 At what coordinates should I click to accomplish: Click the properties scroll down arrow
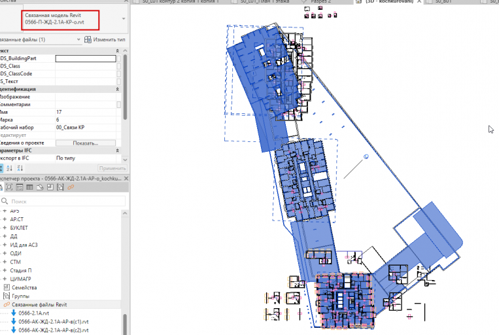click(x=125, y=159)
